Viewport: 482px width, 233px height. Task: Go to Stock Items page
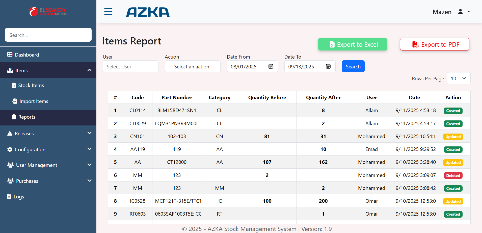pos(31,85)
